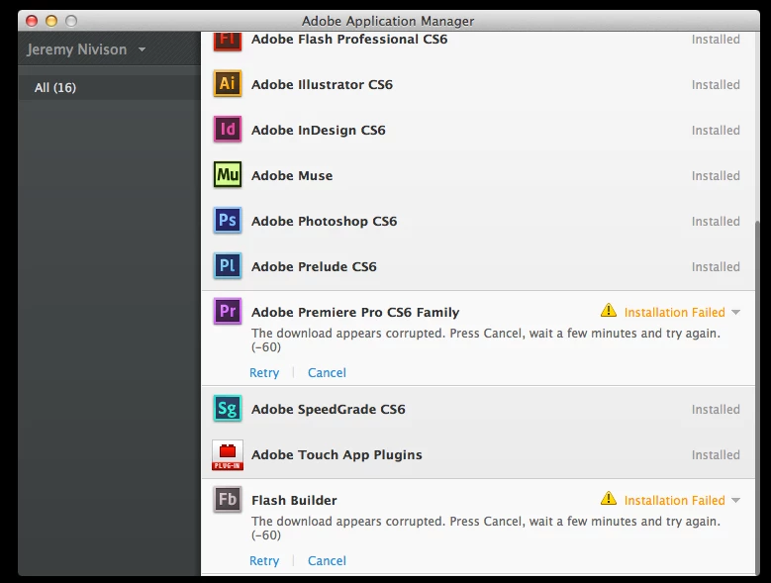Screen dimensions: 771x583
Task: Select Adobe Touch App Plugins text
Action: pyautogui.click(x=337, y=454)
